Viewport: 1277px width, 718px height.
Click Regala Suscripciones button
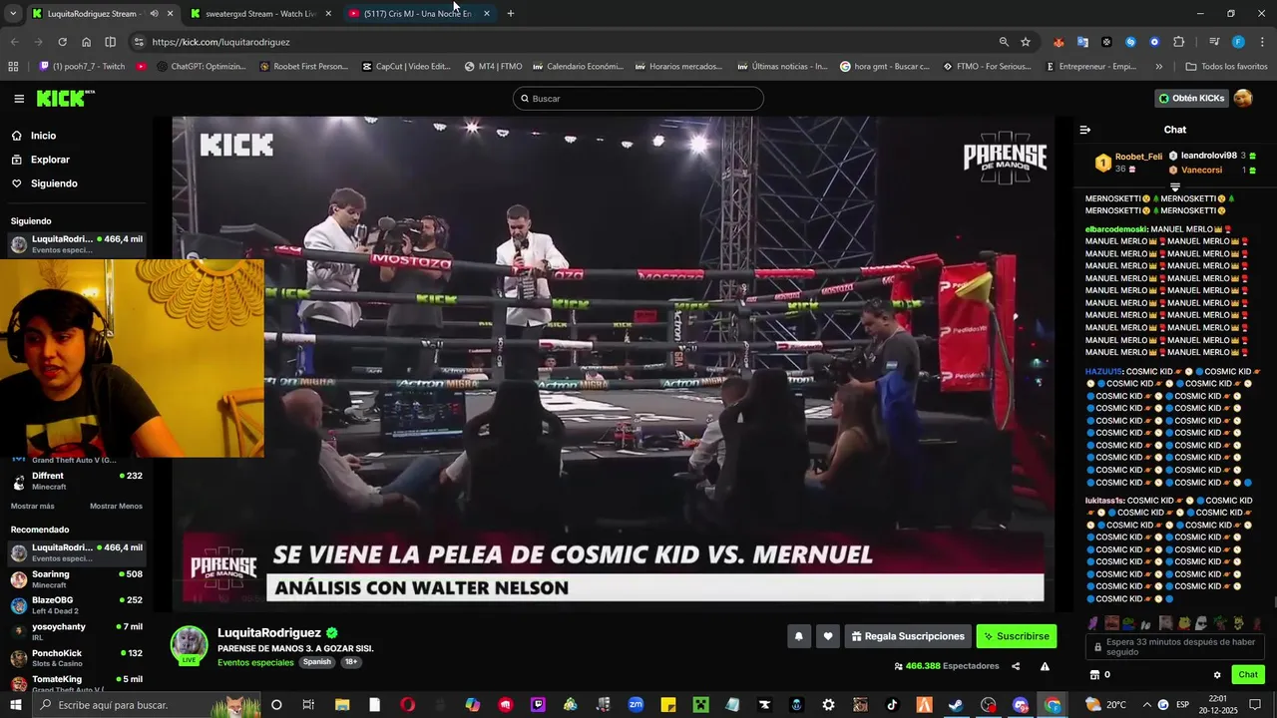tap(908, 636)
